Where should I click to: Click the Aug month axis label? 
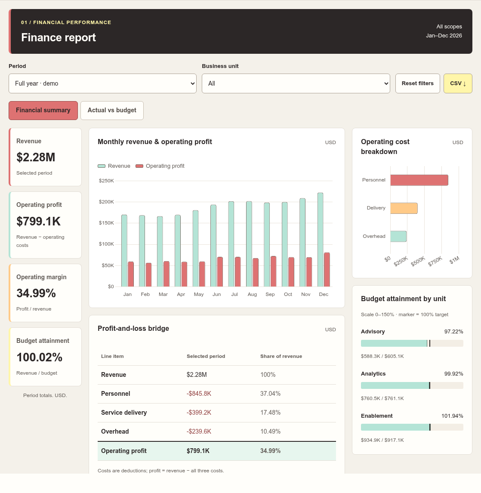(x=252, y=294)
